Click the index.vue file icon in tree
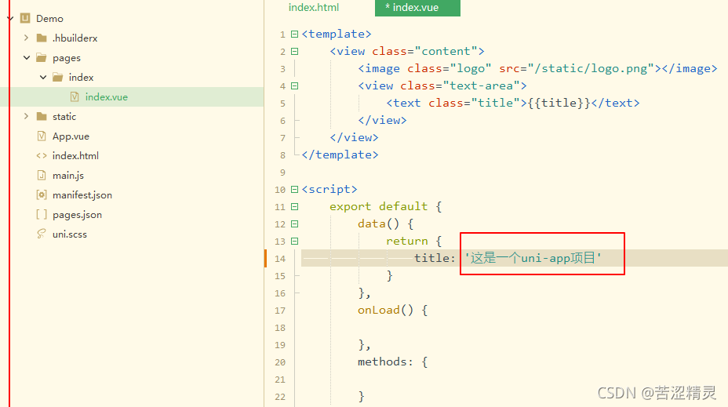 click(x=75, y=96)
